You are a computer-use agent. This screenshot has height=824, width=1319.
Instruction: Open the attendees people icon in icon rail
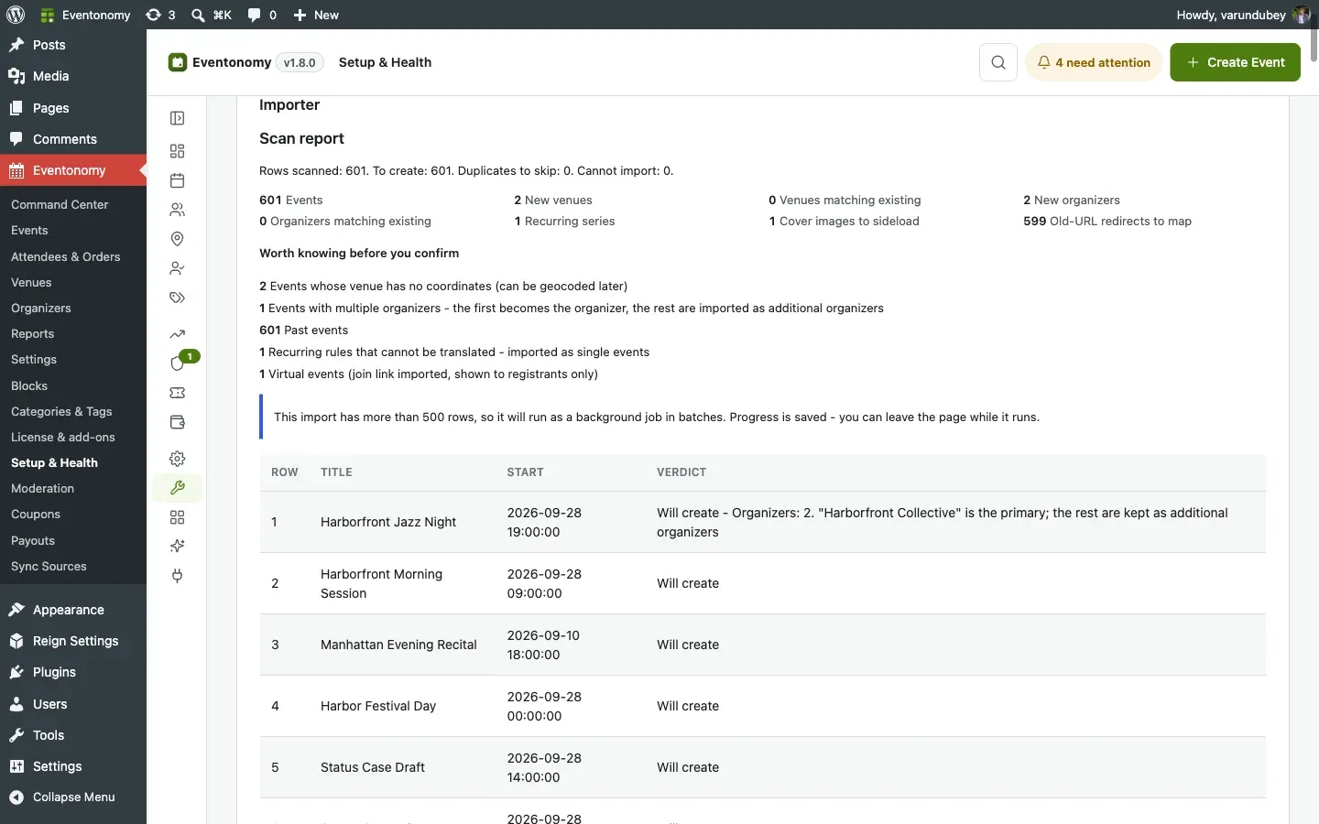(178, 210)
